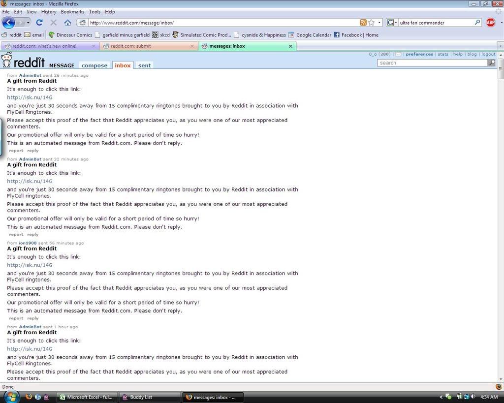Open the search engine selector dropdown
This screenshot has width=504, height=403.
pyautogui.click(x=392, y=23)
